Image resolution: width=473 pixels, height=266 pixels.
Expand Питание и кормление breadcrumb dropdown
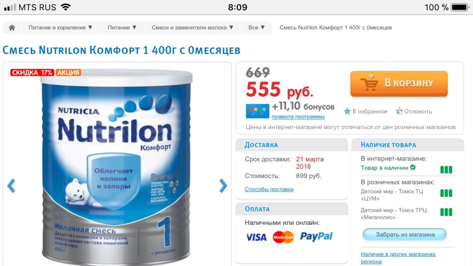coord(60,28)
